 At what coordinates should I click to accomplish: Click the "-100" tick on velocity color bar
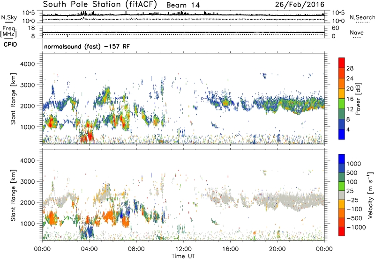pyautogui.click(x=354, y=209)
